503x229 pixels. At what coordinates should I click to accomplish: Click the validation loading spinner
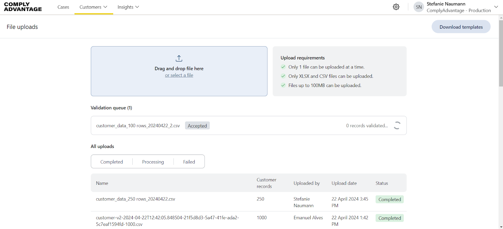pyautogui.click(x=397, y=126)
